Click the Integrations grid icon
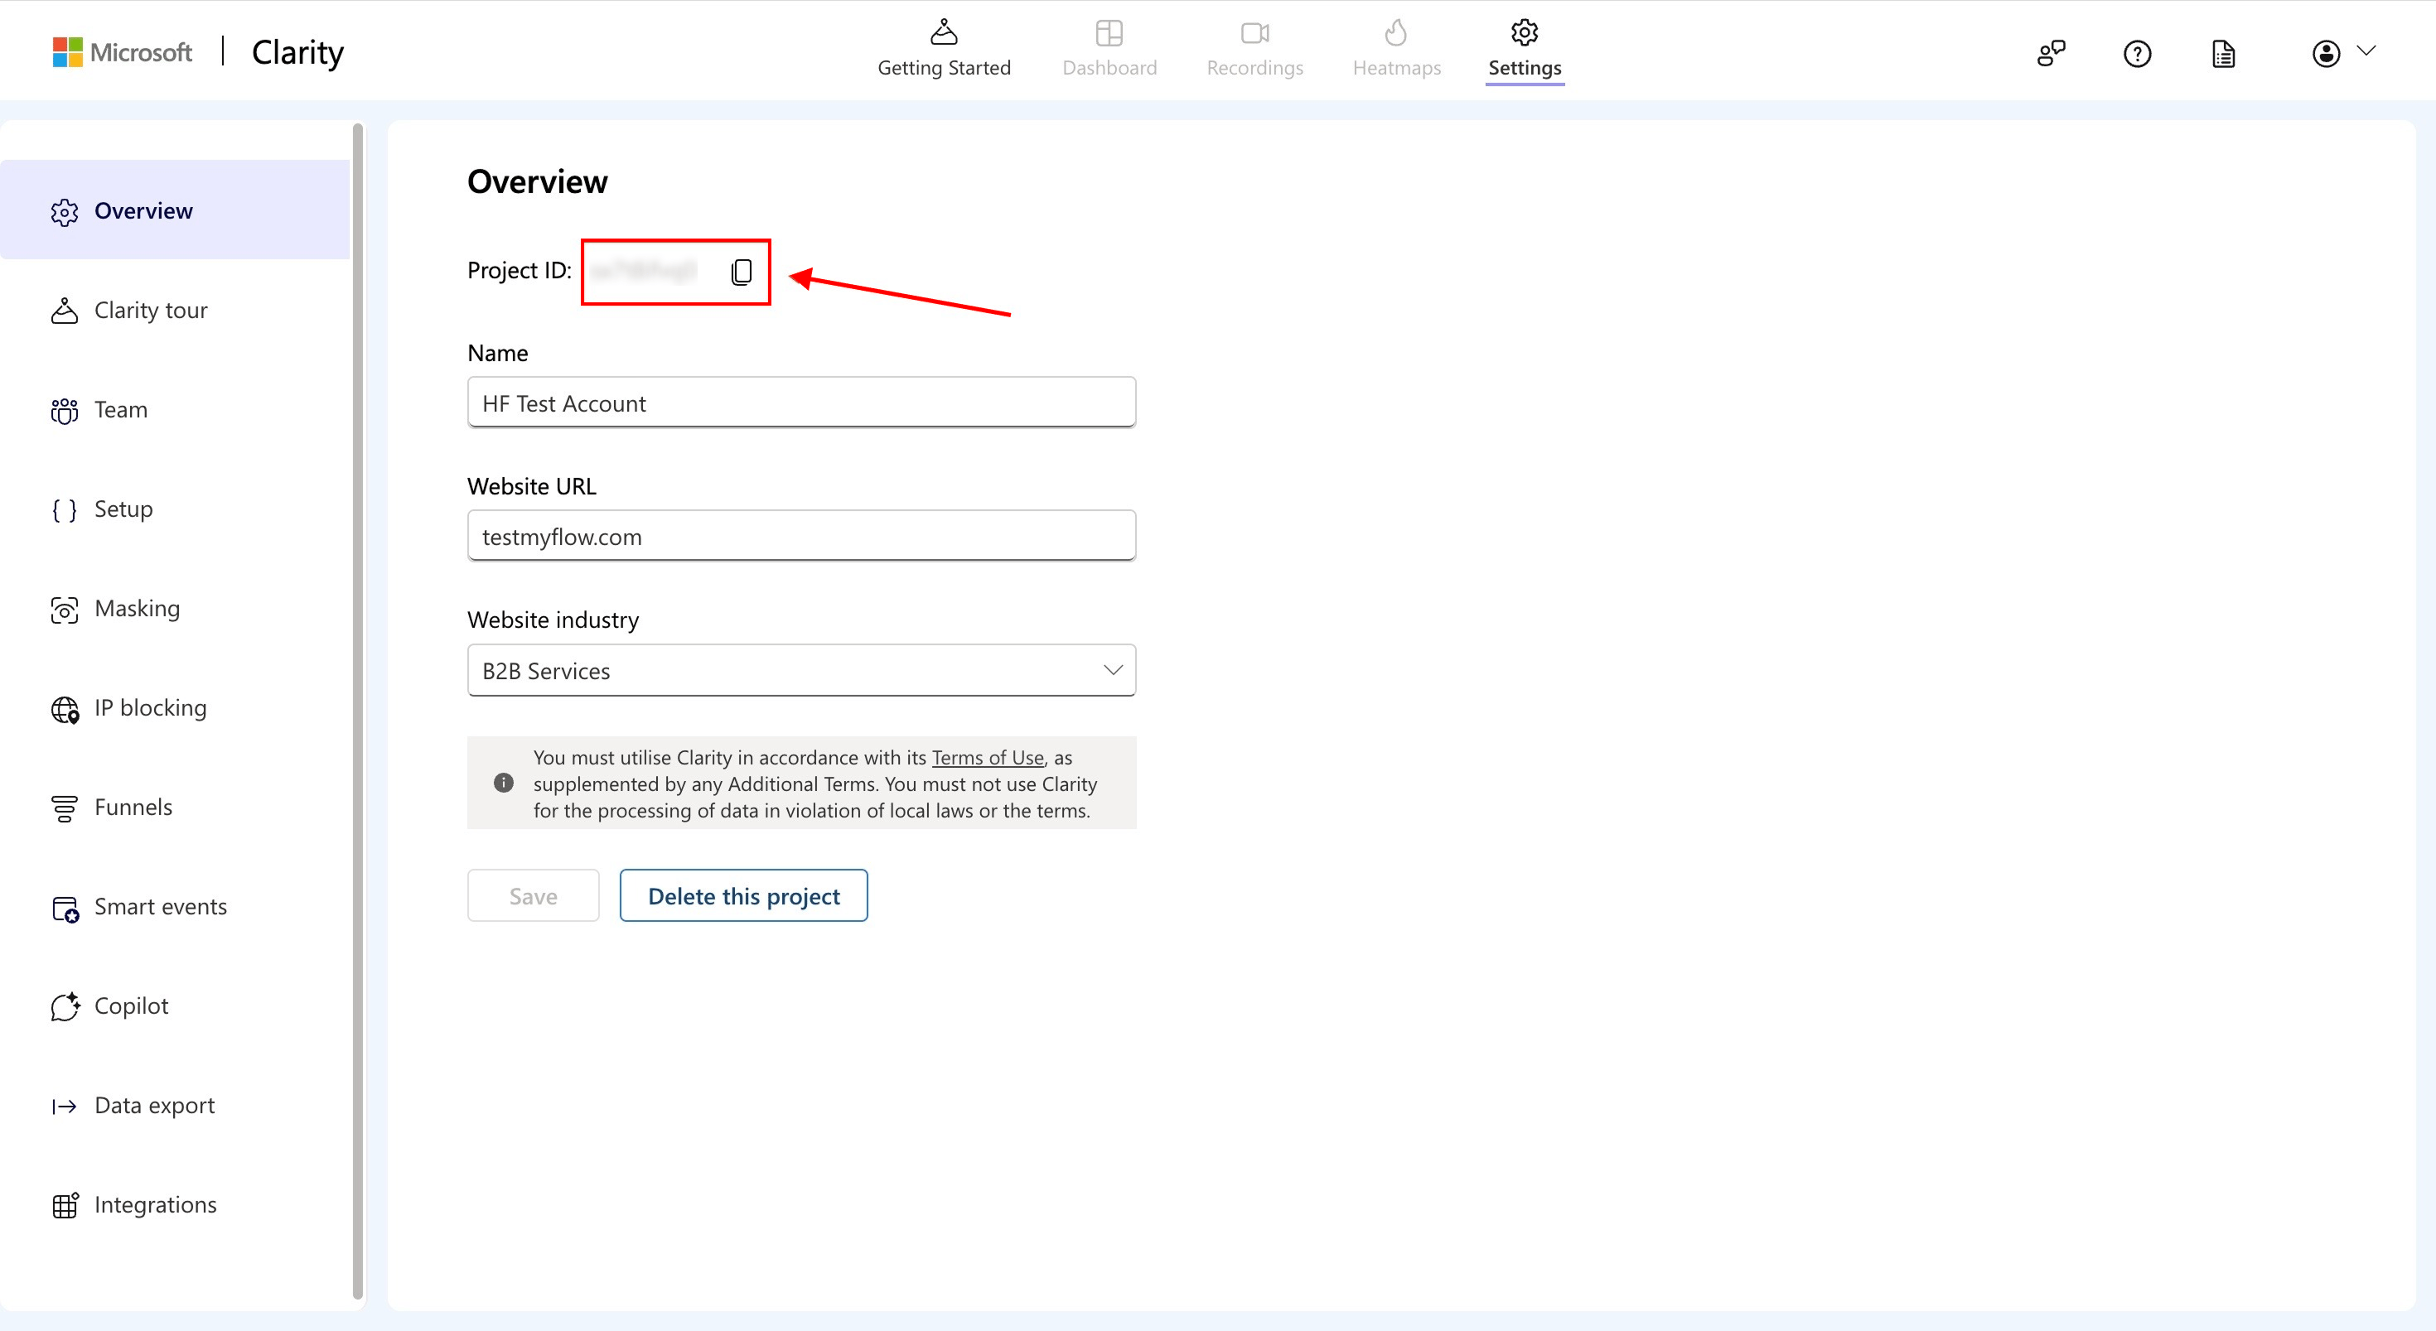The height and width of the screenshot is (1331, 2436). click(x=65, y=1205)
